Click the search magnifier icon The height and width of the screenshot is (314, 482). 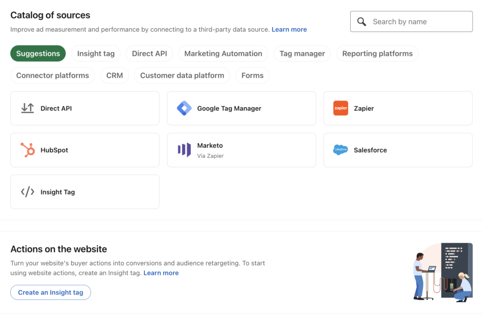pos(361,21)
